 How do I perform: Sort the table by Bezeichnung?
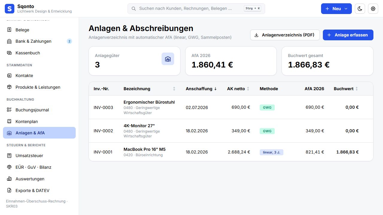tap(150, 89)
